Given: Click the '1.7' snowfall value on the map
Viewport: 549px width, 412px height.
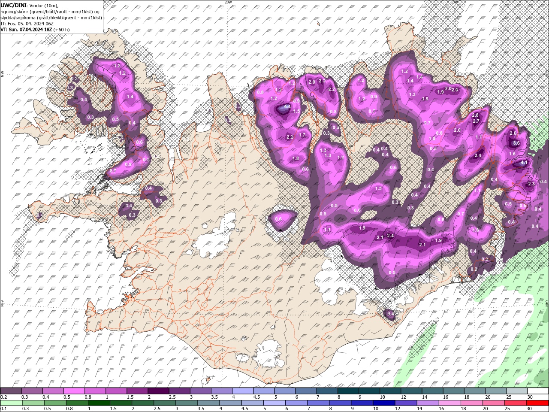Looking at the screenshot, I should [x=302, y=135].
